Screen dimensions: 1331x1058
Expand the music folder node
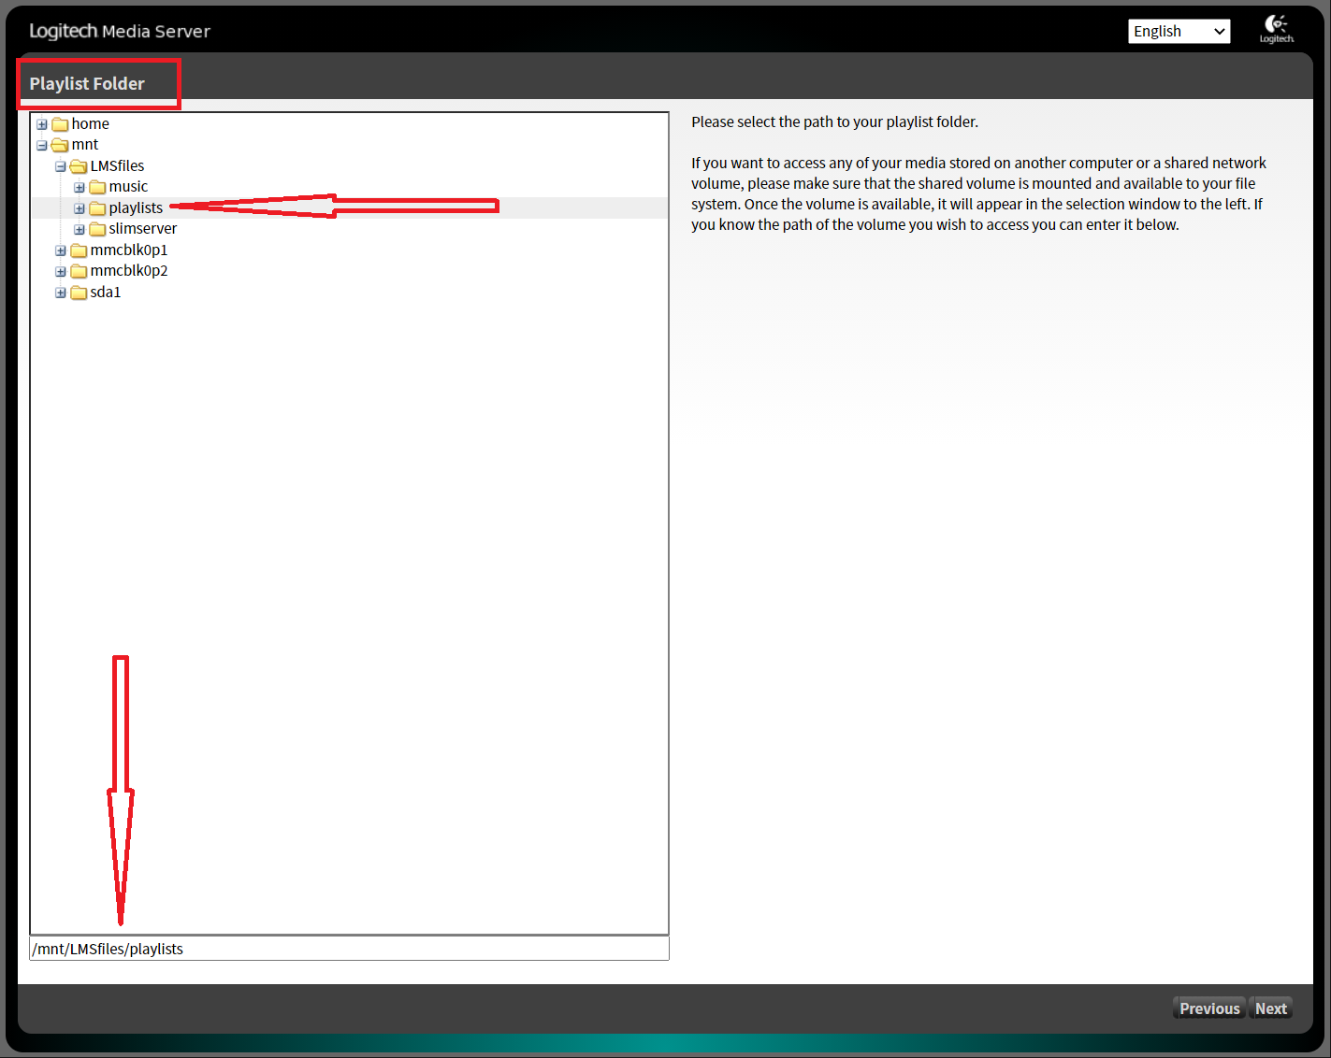point(80,187)
